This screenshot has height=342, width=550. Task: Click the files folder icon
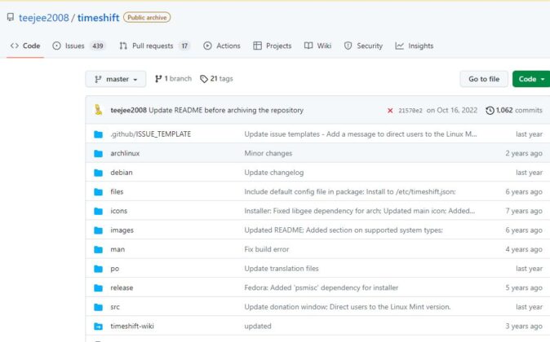(99, 192)
